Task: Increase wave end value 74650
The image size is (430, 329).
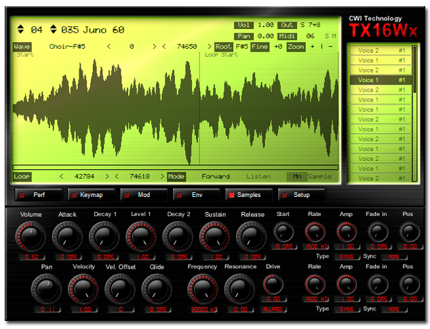Action: (x=210, y=47)
